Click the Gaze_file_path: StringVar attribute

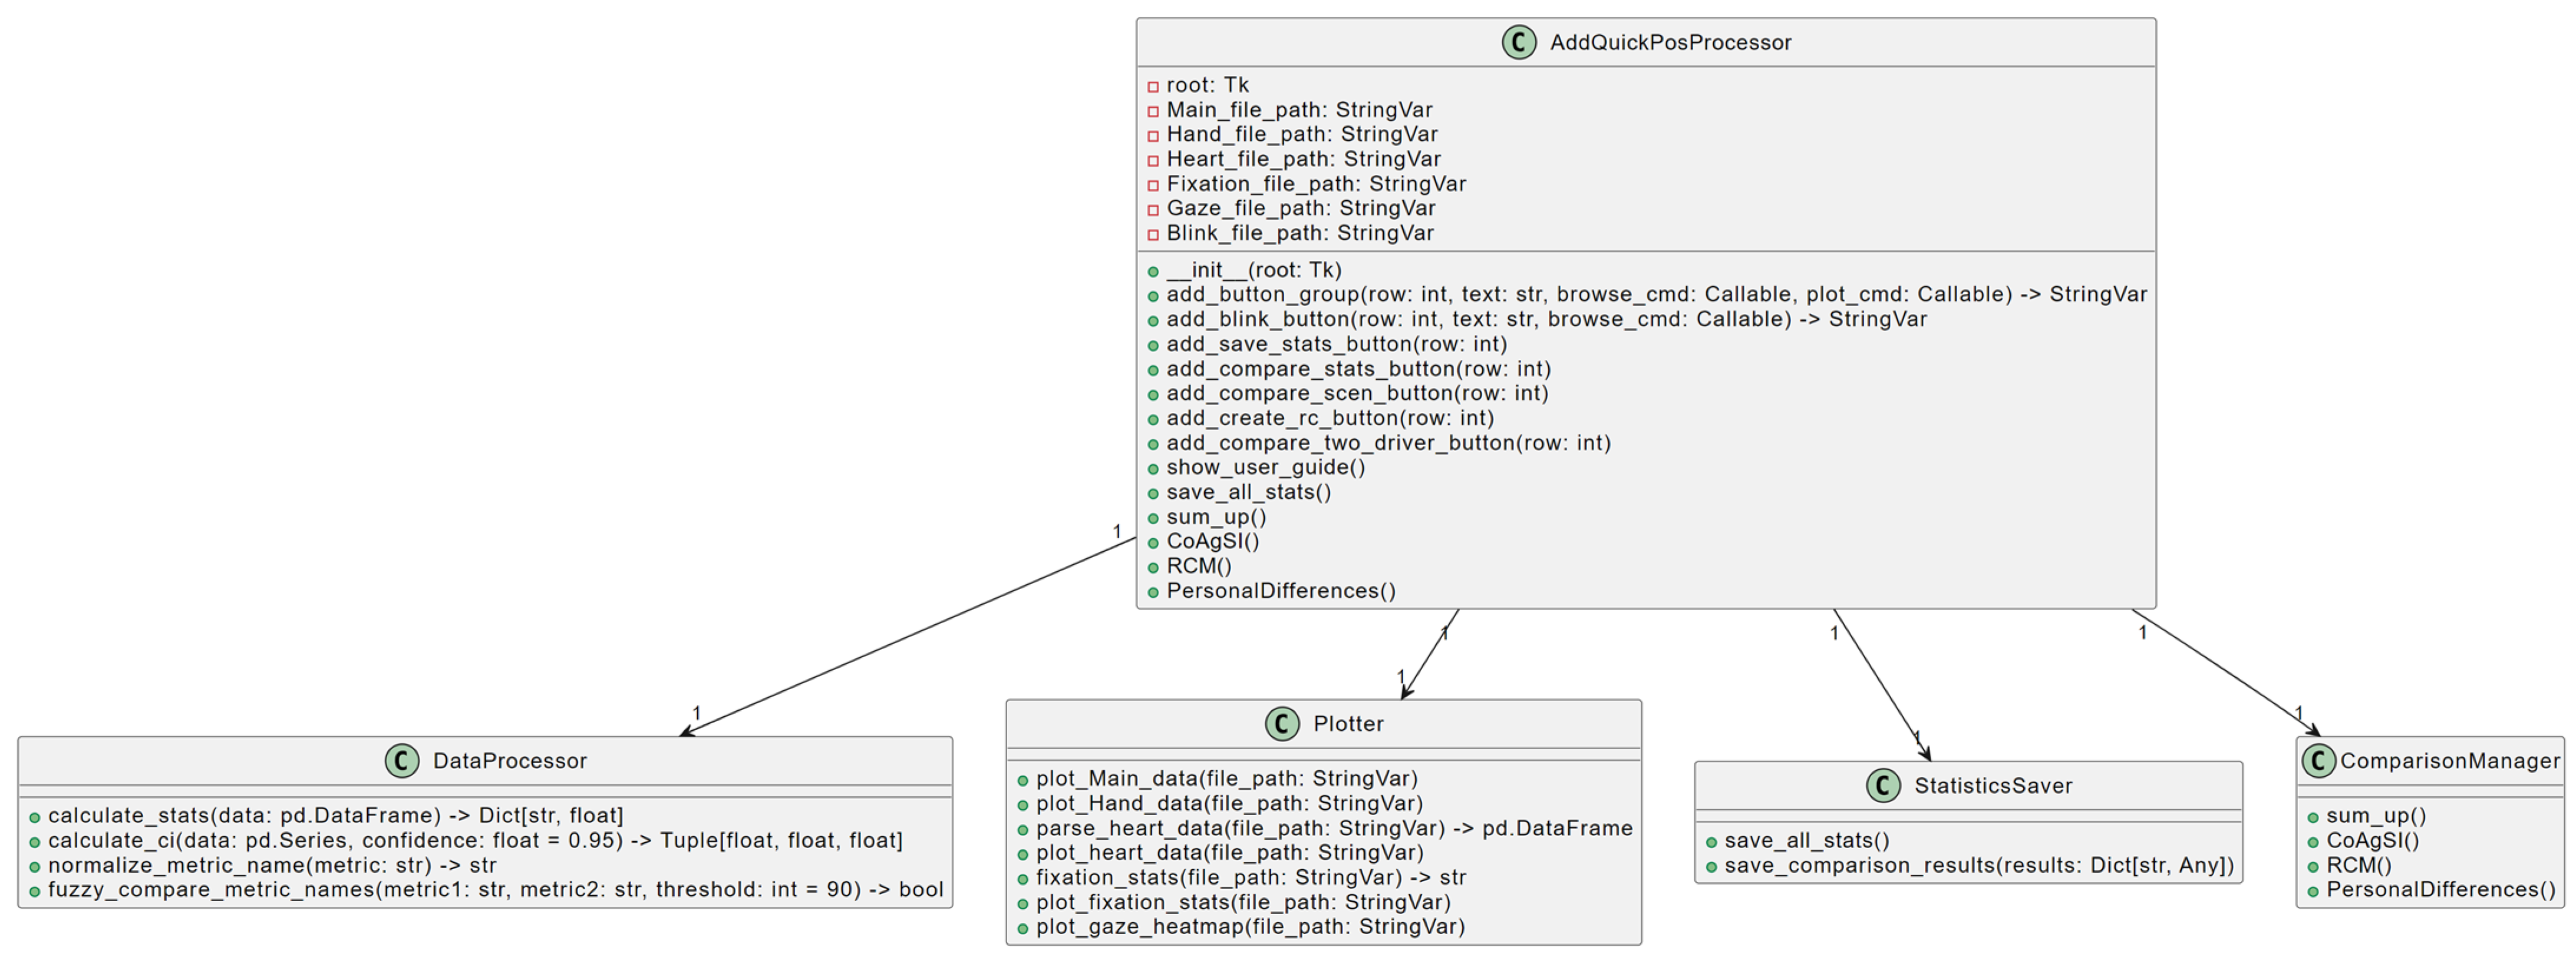pyautogui.click(x=1300, y=208)
